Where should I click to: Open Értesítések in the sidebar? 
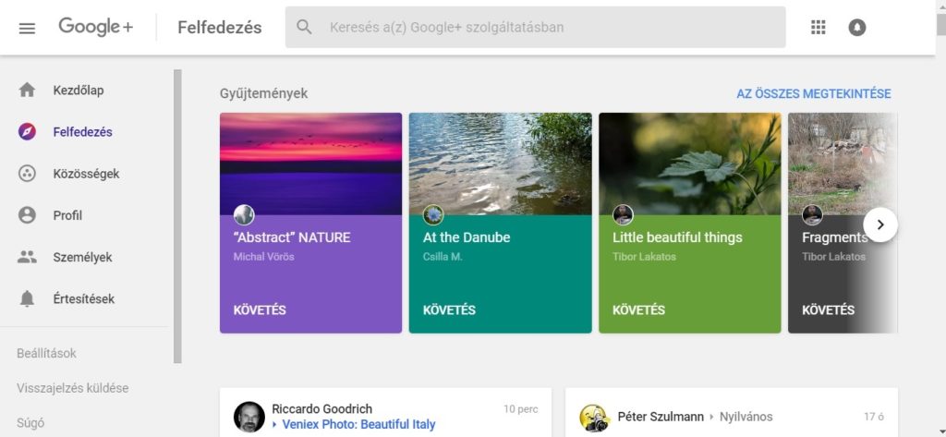[83, 299]
